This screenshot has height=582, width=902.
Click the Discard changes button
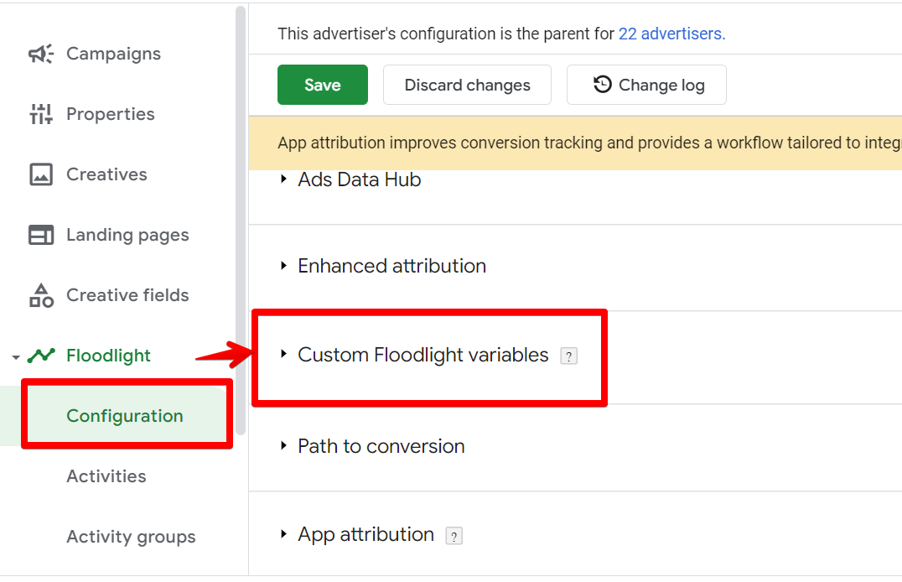[x=467, y=85]
